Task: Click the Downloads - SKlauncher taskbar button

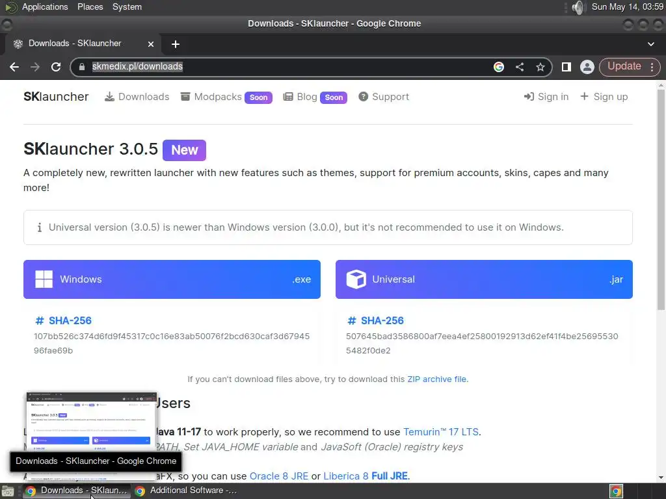Action: point(75,491)
